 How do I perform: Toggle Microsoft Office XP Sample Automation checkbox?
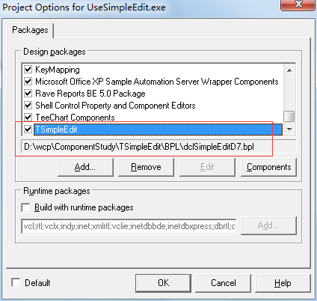pos(28,81)
